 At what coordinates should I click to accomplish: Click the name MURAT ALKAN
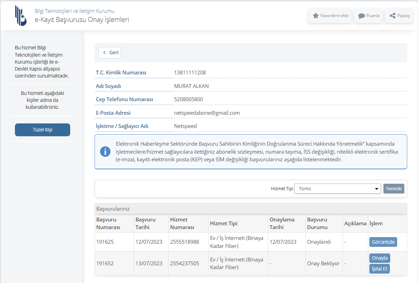point(191,86)
